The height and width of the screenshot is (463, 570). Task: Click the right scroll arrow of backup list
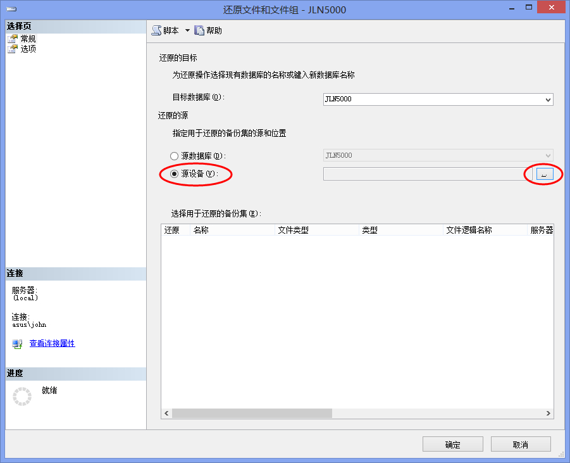click(548, 413)
